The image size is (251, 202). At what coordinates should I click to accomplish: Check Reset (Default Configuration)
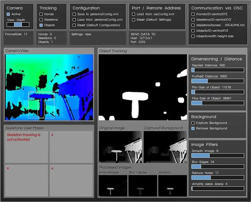74,25
